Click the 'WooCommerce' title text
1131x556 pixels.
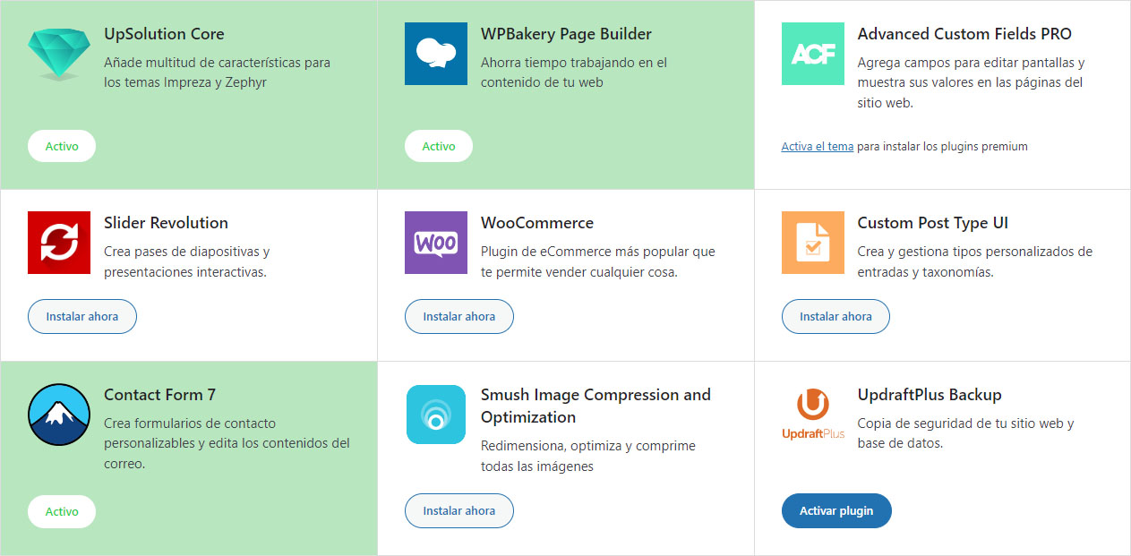[537, 223]
